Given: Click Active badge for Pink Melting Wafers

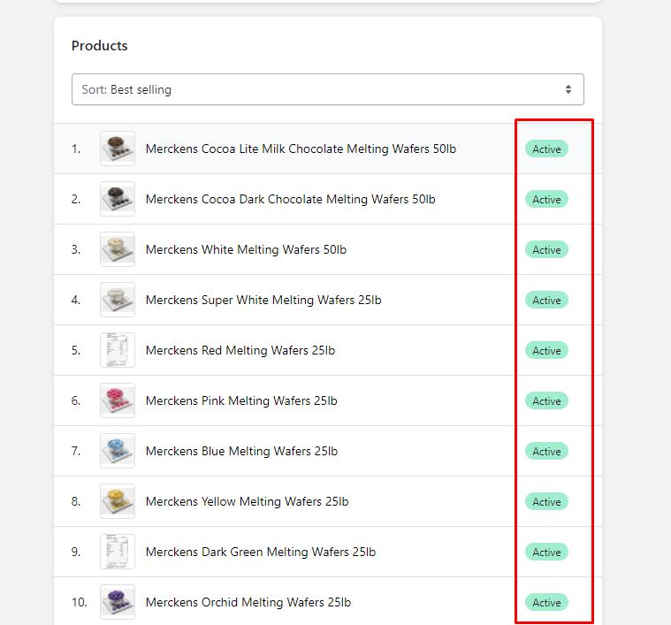Looking at the screenshot, I should pyautogui.click(x=546, y=400).
